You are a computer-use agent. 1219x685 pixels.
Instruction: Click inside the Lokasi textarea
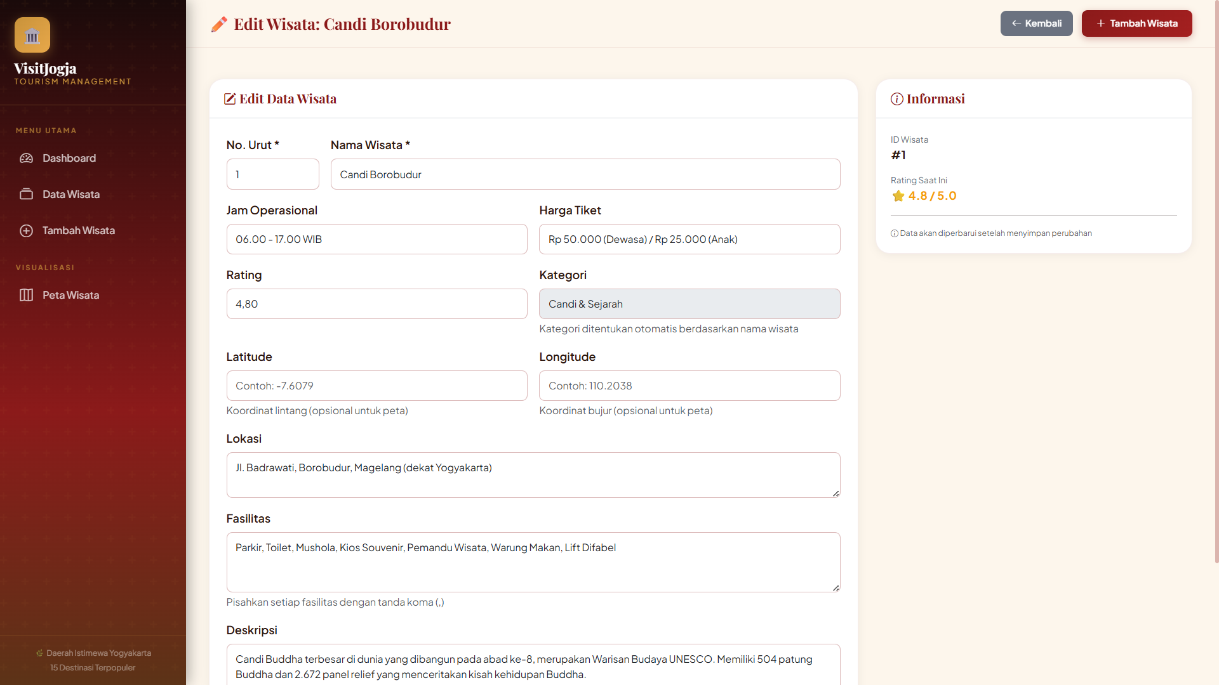[533, 475]
